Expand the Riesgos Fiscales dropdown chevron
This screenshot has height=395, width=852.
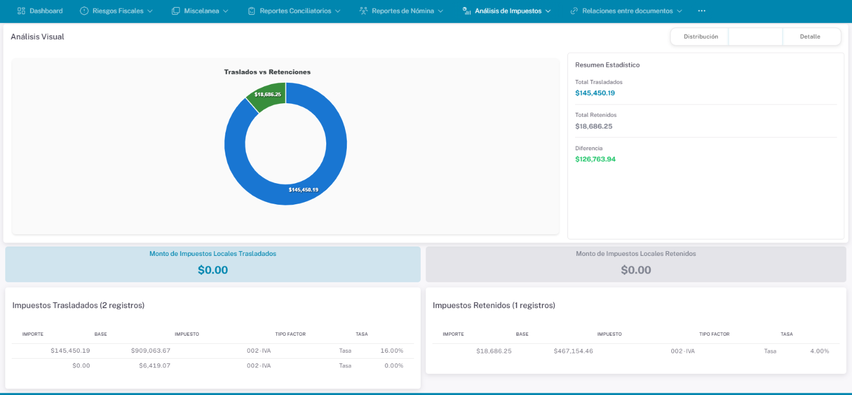(150, 11)
